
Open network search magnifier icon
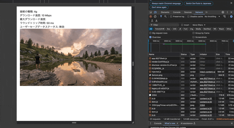tap(165, 17)
